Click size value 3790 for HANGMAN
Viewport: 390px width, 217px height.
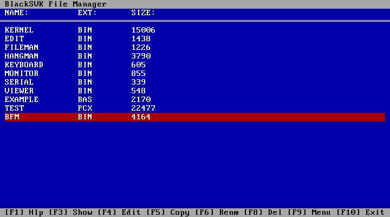click(141, 56)
